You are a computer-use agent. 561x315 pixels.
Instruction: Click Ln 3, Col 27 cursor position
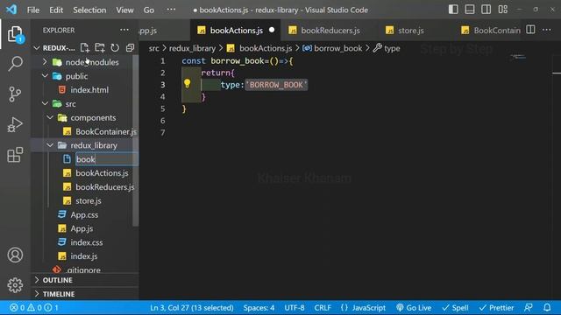coord(192,307)
